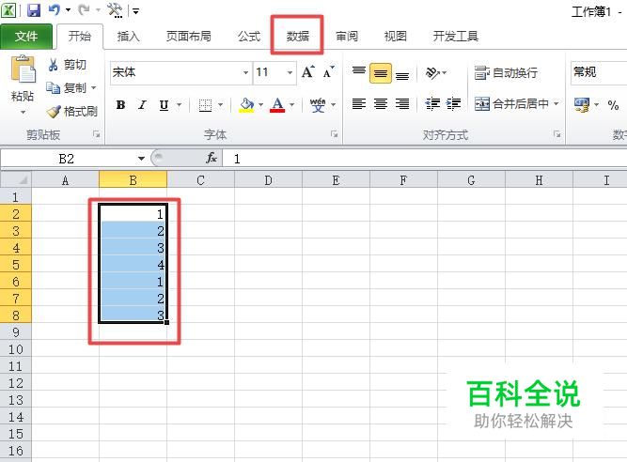Viewport: 627px width, 462px height.
Task: Toggle the middle align icon
Action: coord(381,73)
